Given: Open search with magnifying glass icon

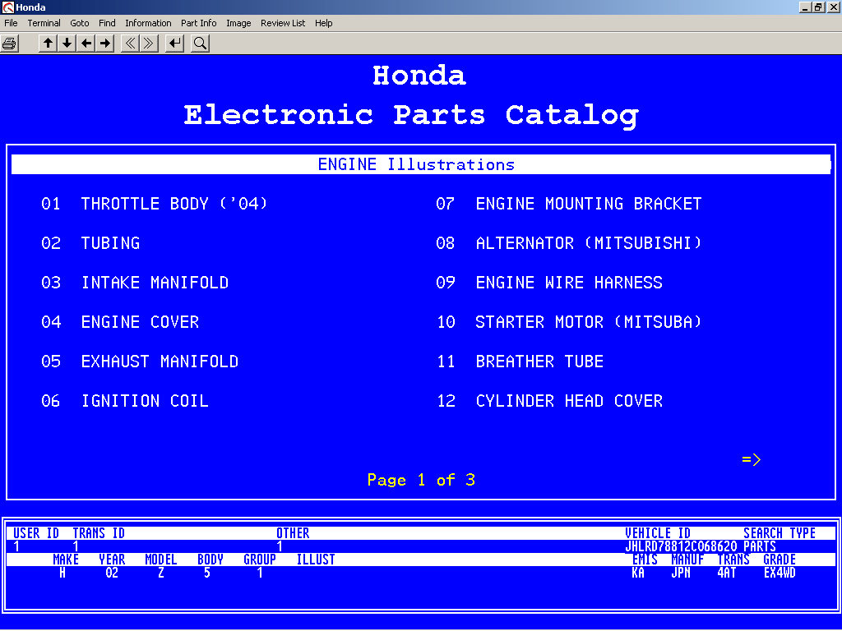Looking at the screenshot, I should (x=200, y=44).
